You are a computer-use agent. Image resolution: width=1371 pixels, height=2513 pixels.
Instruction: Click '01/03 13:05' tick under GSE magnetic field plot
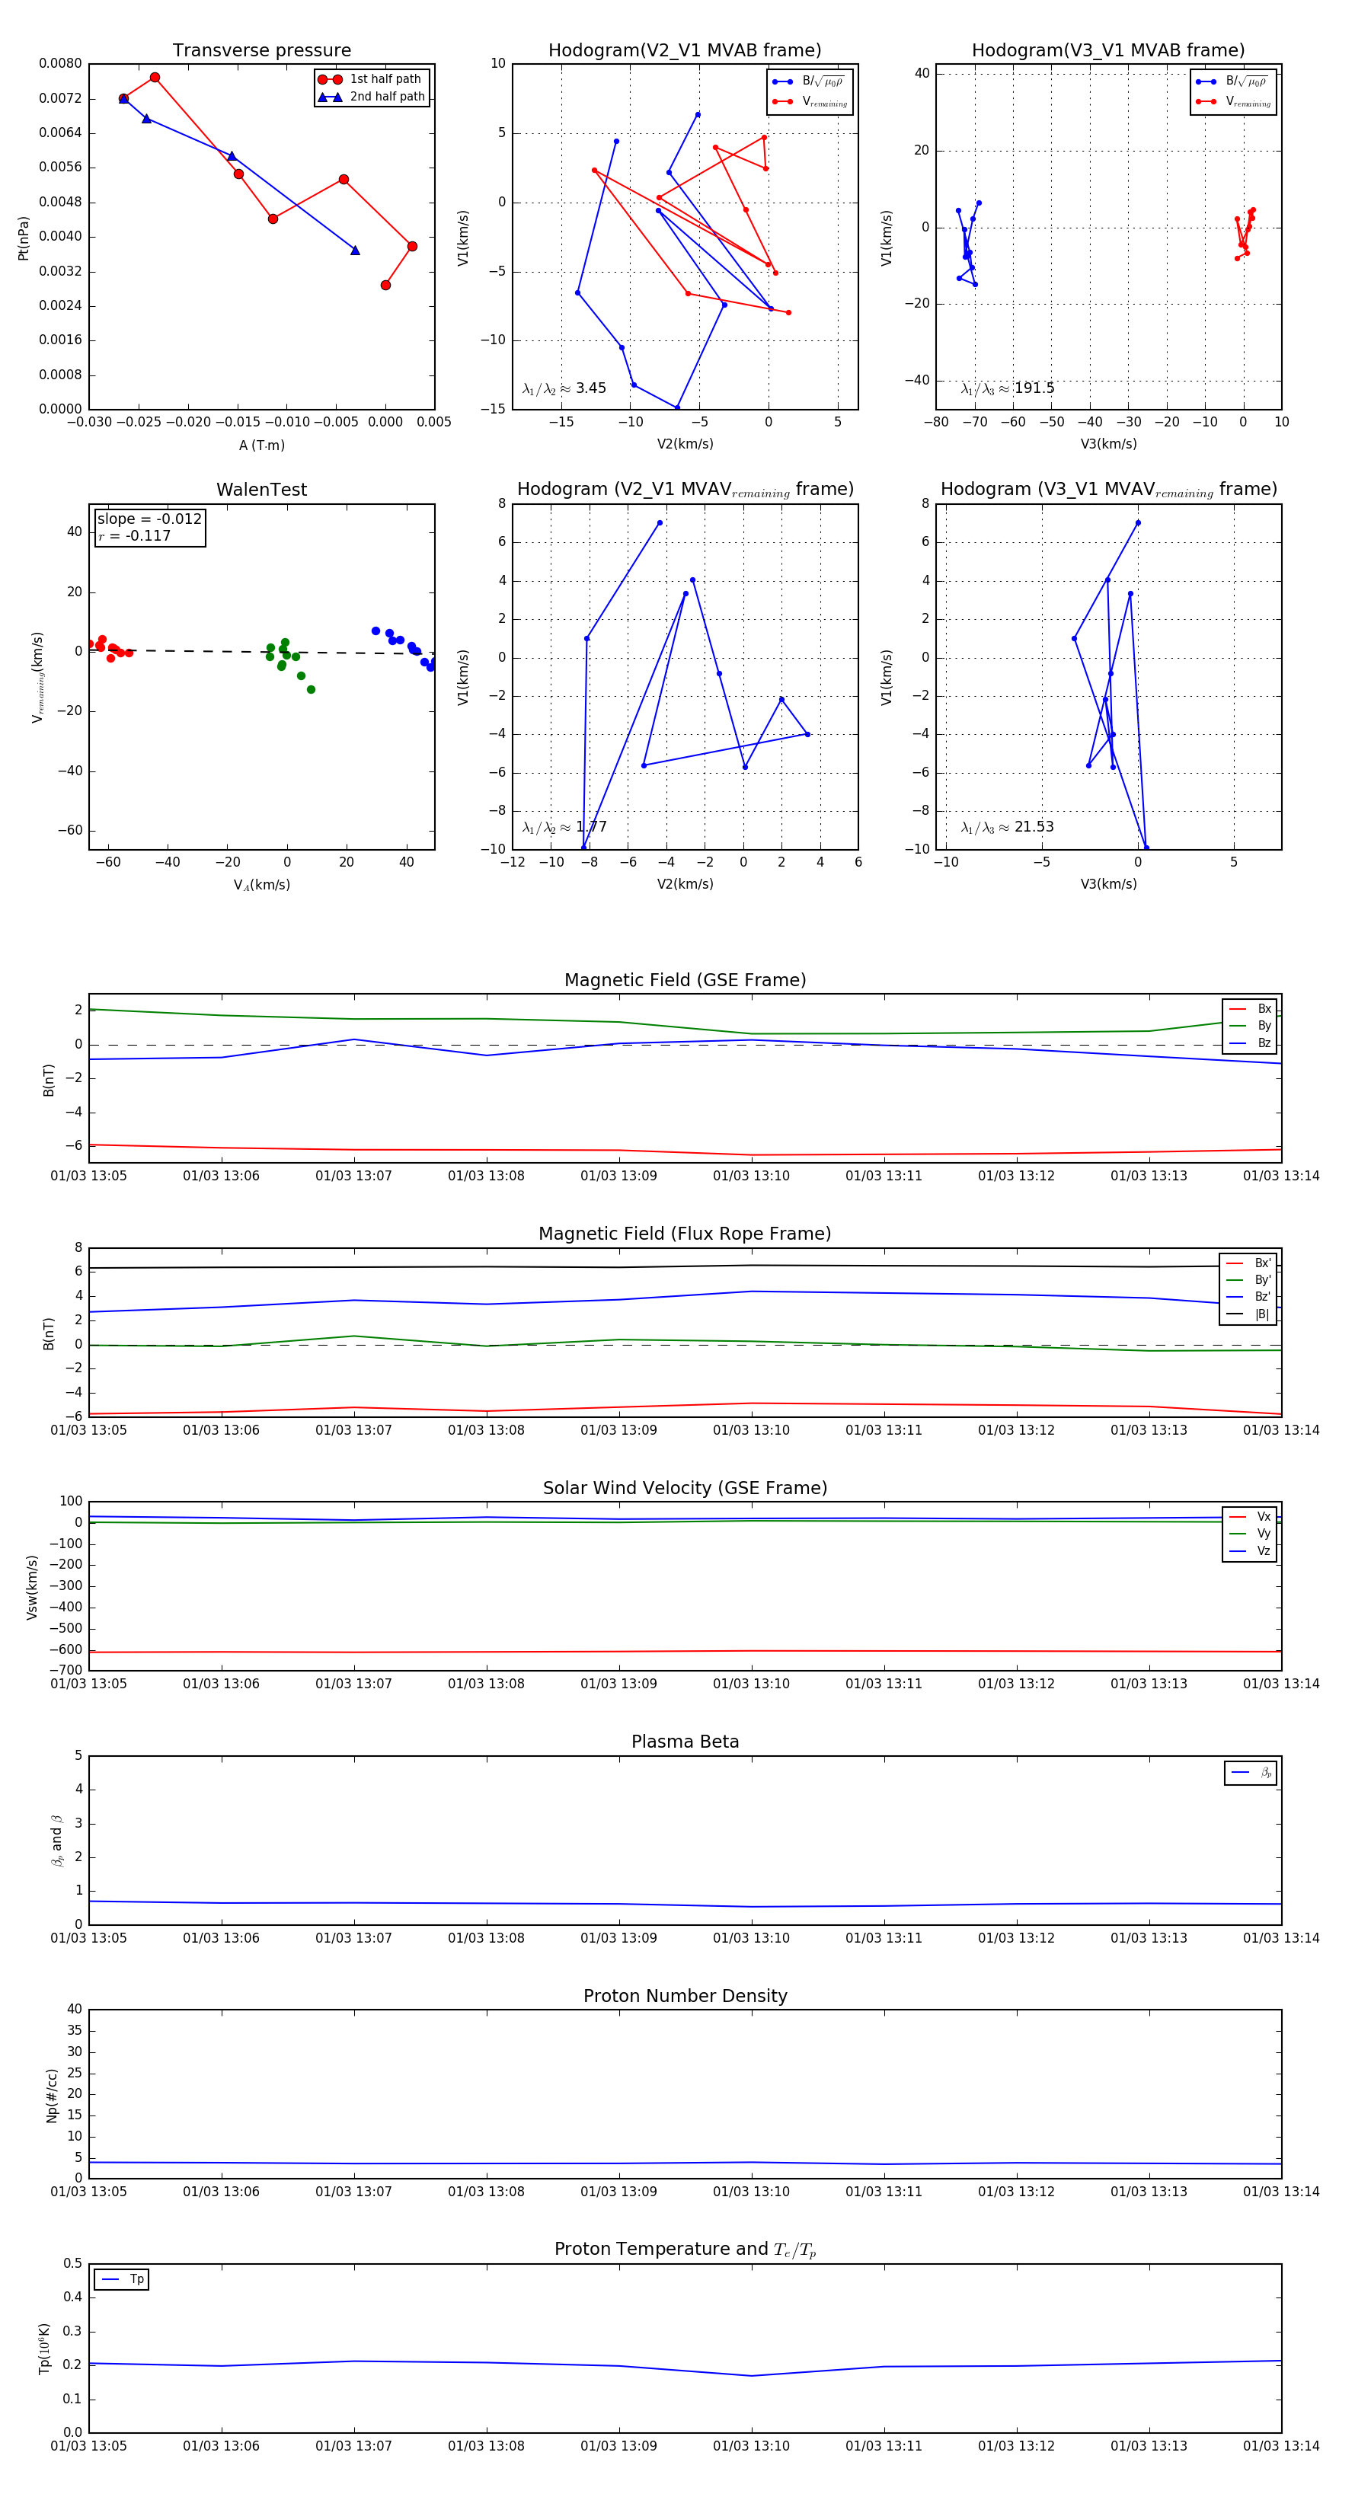[89, 1176]
